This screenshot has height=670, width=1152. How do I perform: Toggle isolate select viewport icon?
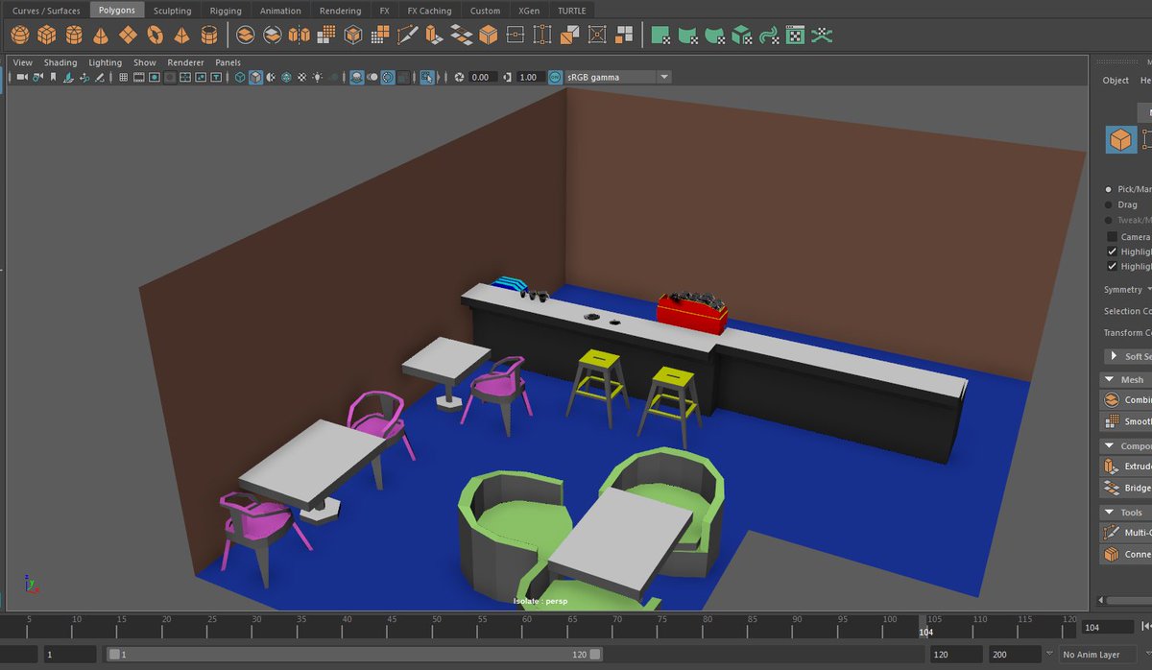click(426, 77)
